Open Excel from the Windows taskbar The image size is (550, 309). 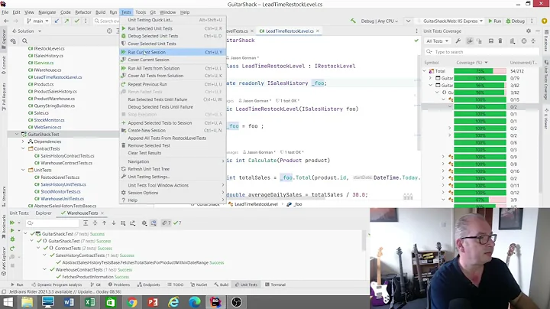tap(90, 302)
